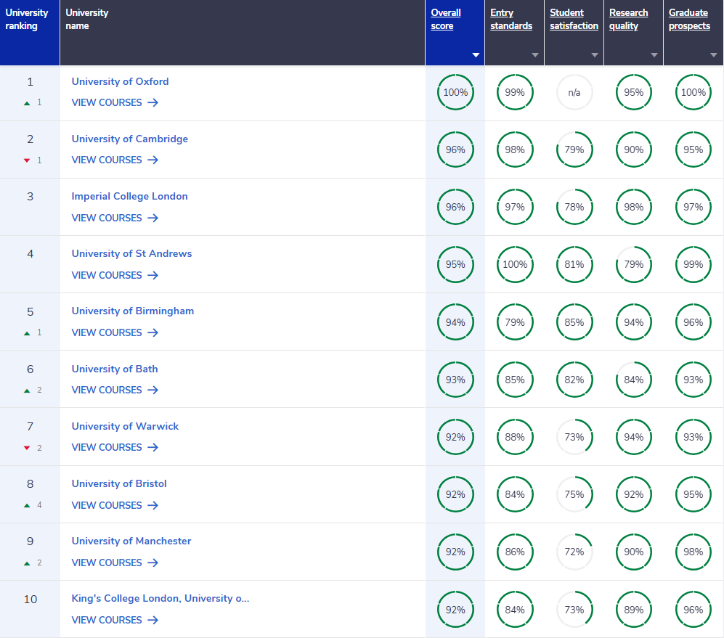Click Warwick's 88% entry standards ring
This screenshot has height=638, width=724.
click(515, 437)
